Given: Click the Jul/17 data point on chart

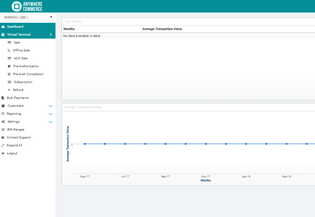Looking at the screenshot, I should [x=125, y=144].
